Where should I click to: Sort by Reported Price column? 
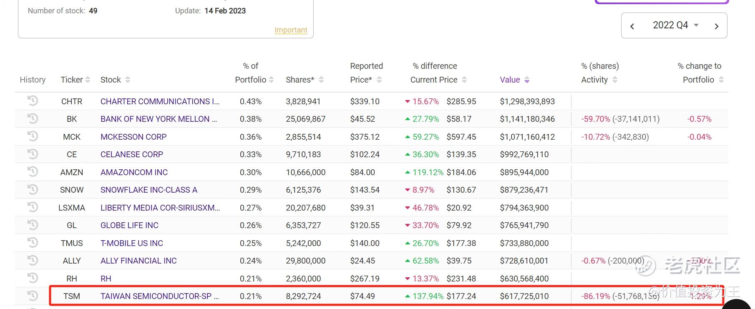(366, 73)
